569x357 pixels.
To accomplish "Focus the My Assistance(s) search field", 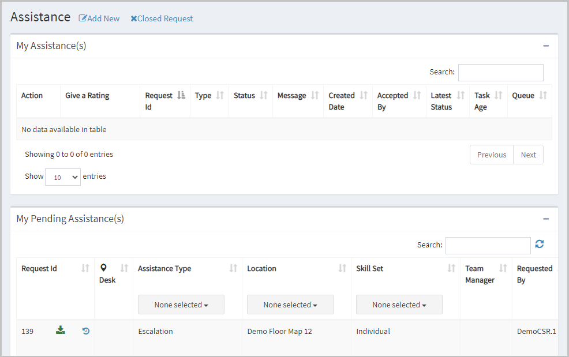I will pyautogui.click(x=501, y=73).
